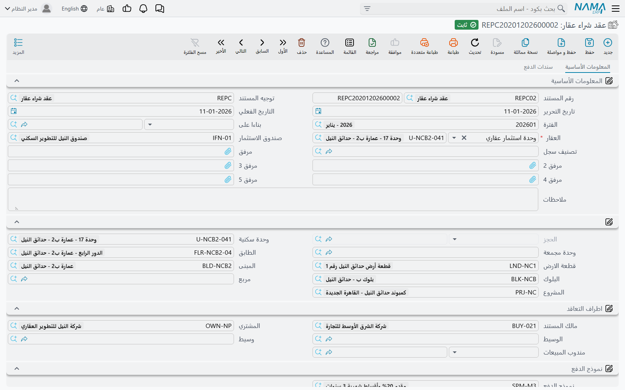Go to التالي (Next) record
Viewport: 625px width, 390px height.
tap(241, 43)
